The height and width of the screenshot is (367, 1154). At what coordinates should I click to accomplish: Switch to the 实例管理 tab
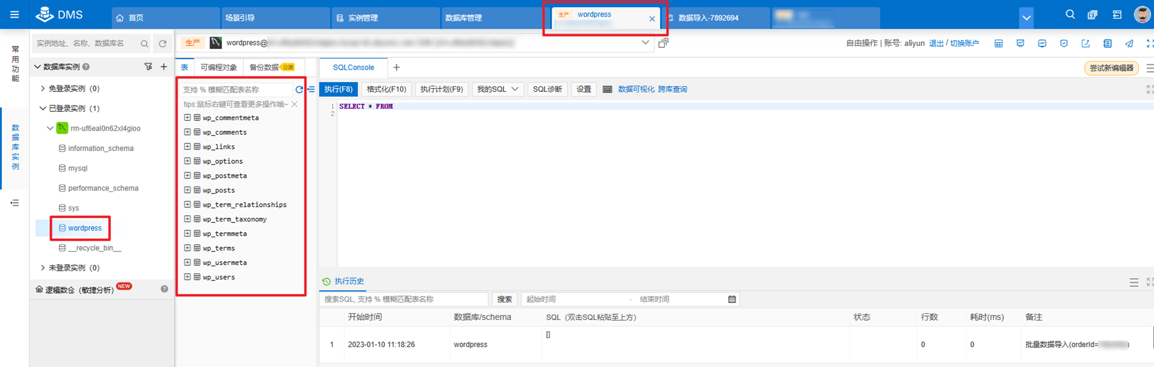click(385, 18)
